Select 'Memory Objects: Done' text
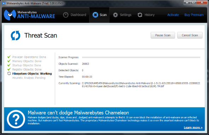Screen dimensions: 209x135 pos(27,61)
